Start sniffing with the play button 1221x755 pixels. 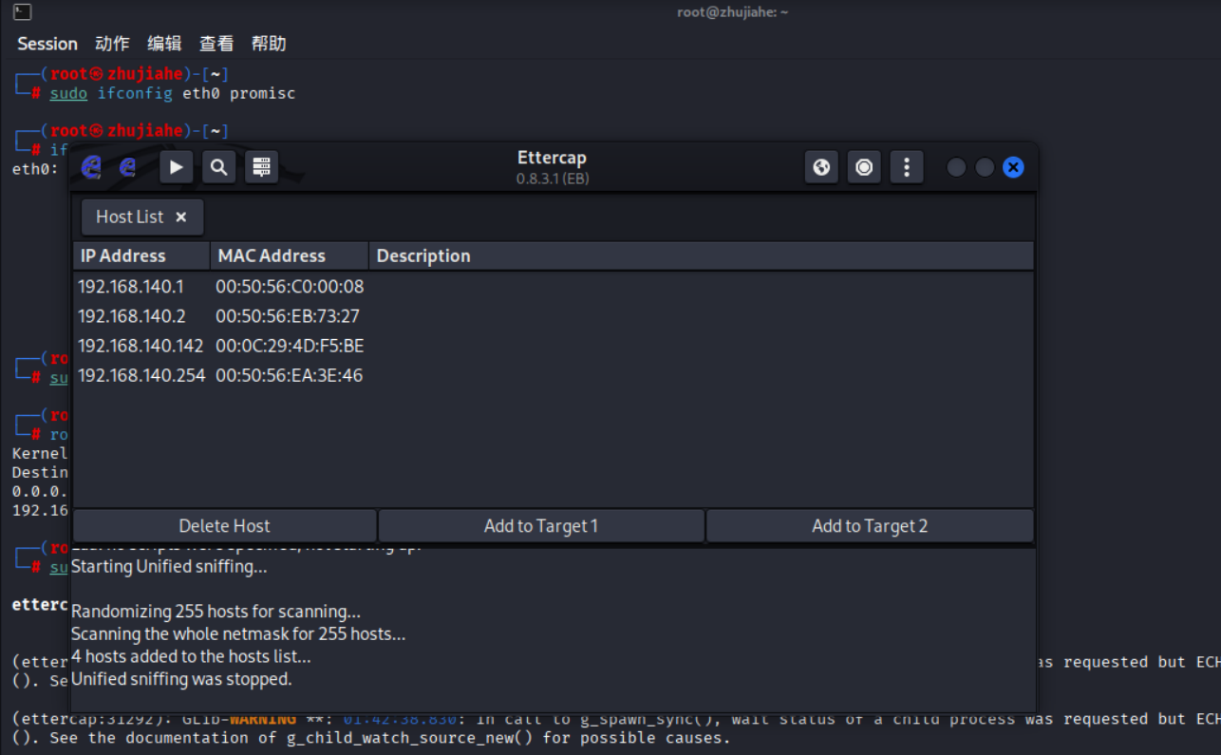pos(176,167)
